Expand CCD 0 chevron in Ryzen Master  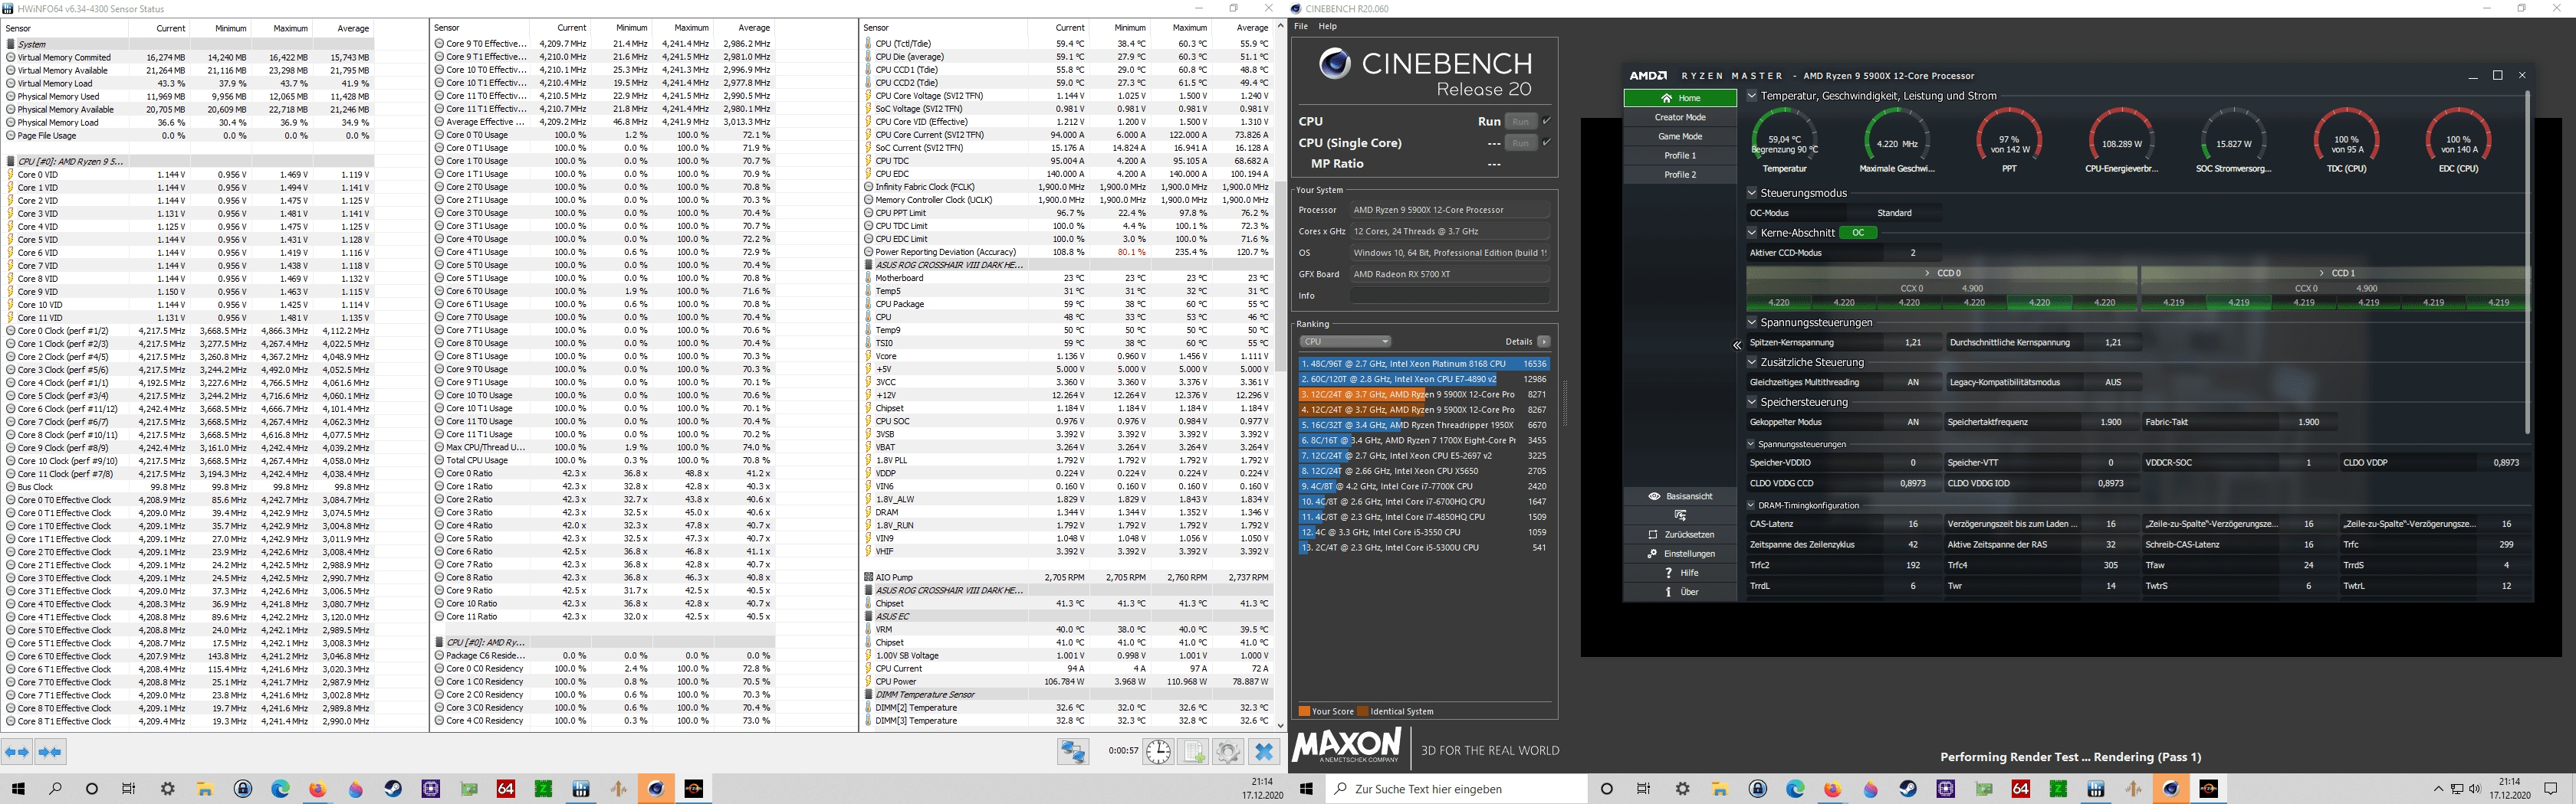(1928, 273)
